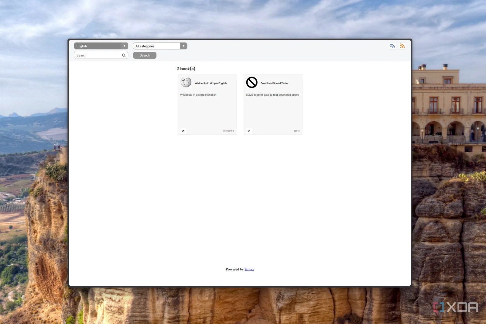
Task: Click the wikipedia category tag
Action: click(228, 131)
